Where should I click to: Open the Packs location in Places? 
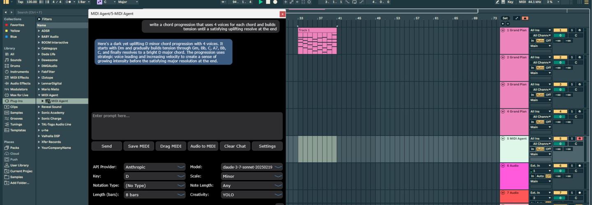14,148
